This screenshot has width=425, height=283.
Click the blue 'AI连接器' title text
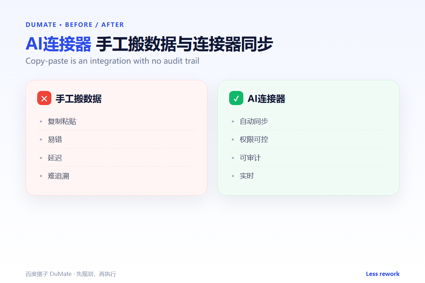click(x=58, y=44)
